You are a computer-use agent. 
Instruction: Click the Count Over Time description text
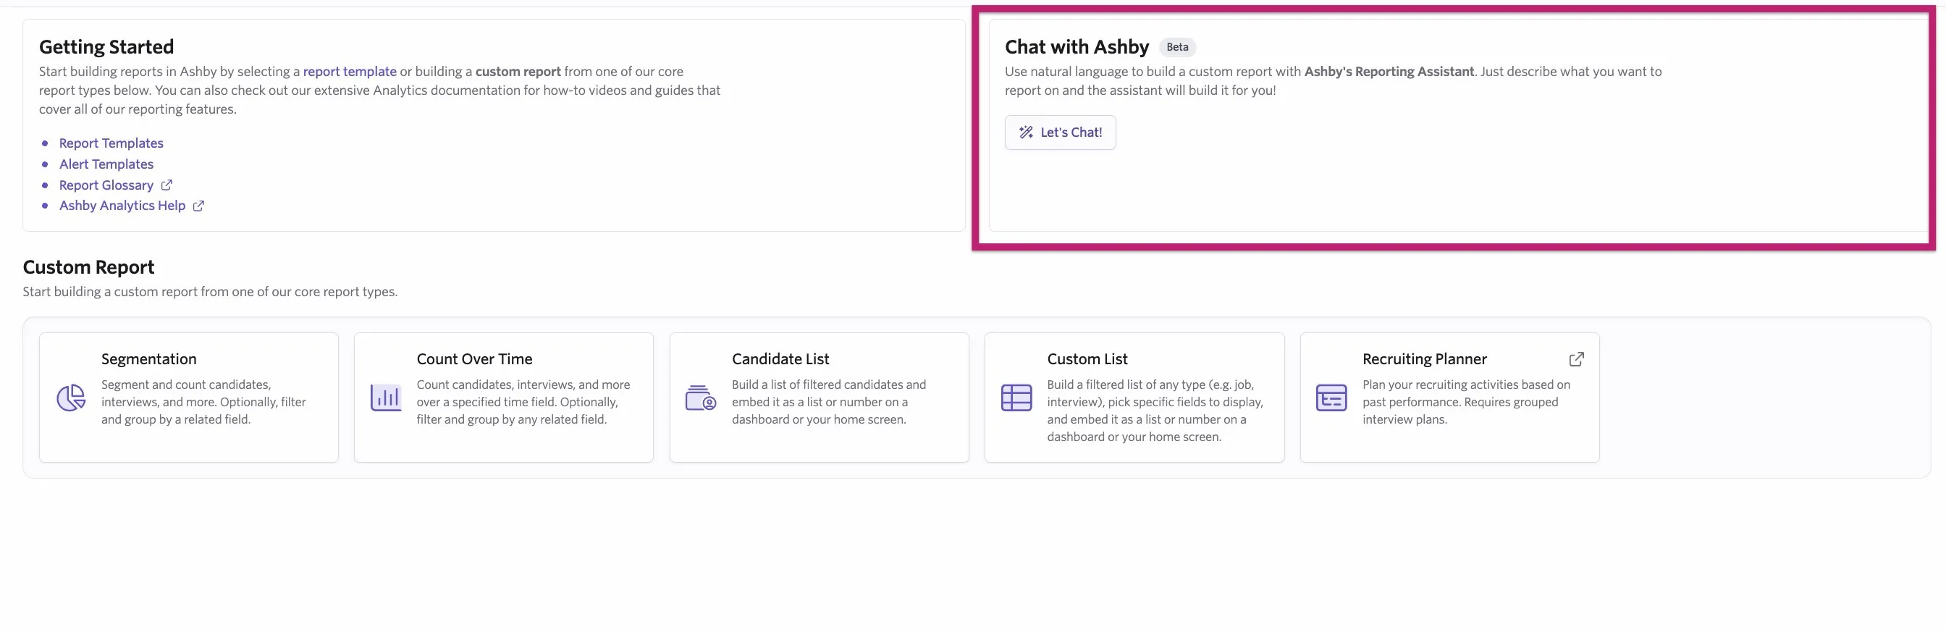pyautogui.click(x=523, y=402)
